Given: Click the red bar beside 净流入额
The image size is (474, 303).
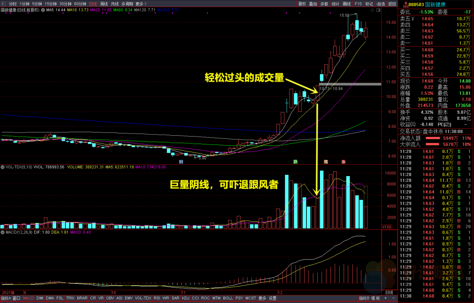Looking at the screenshot, I should [433, 138].
